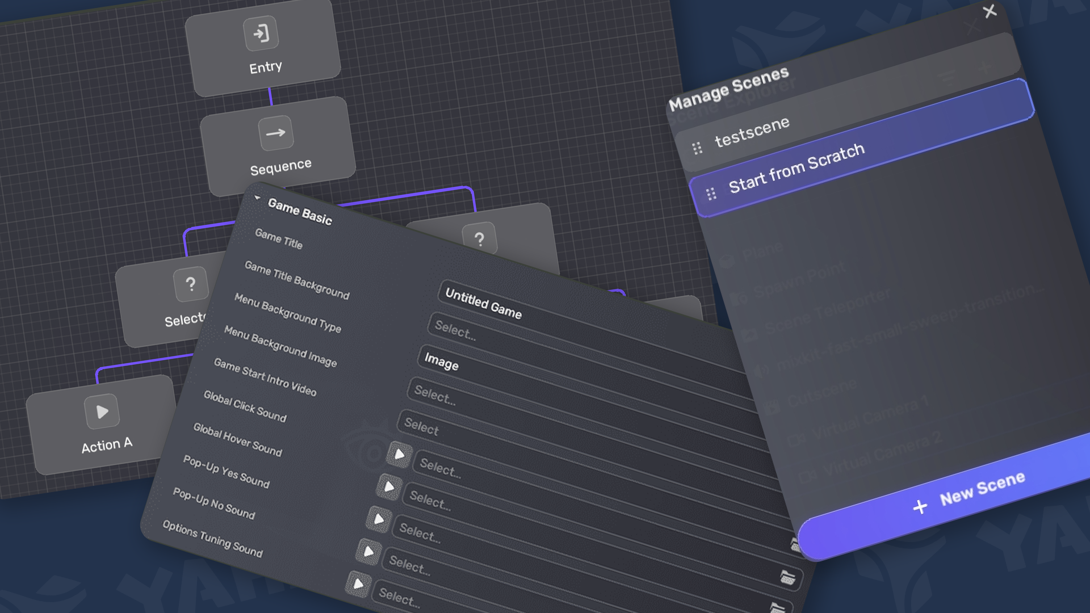Screen dimensions: 1090x613
Task: Play the Global Hover Sound preview
Action: pyautogui.click(x=389, y=487)
